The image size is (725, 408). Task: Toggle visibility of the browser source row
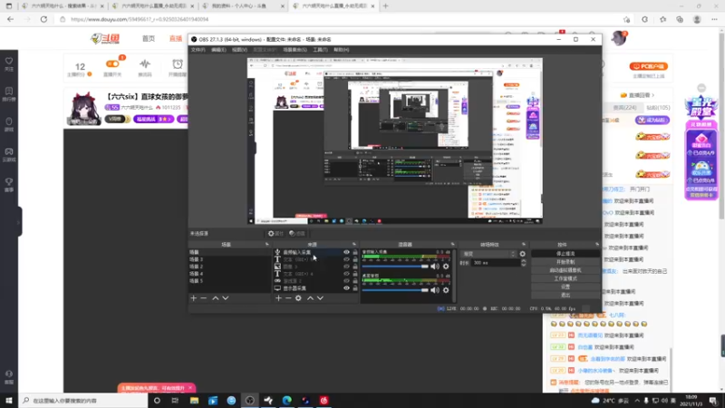coord(346,281)
